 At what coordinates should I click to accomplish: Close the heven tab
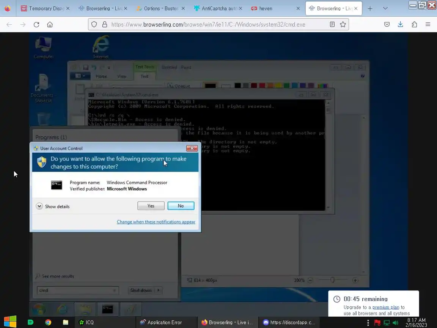tap(298, 8)
